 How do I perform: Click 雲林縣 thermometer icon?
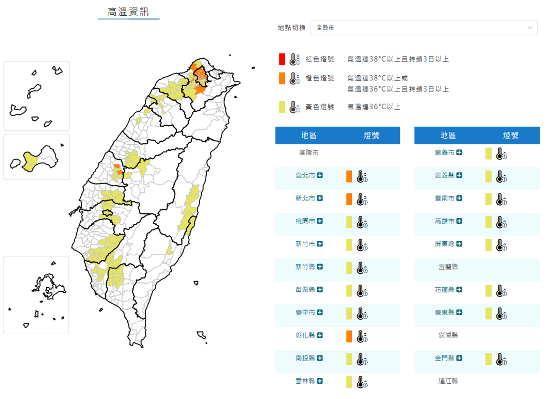coord(362,382)
